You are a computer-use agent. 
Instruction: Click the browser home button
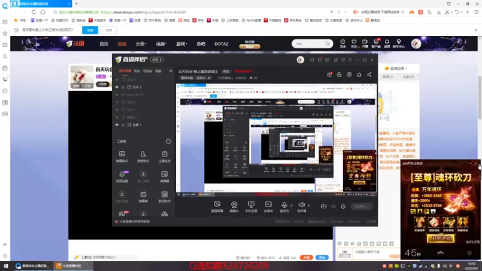pos(43,12)
